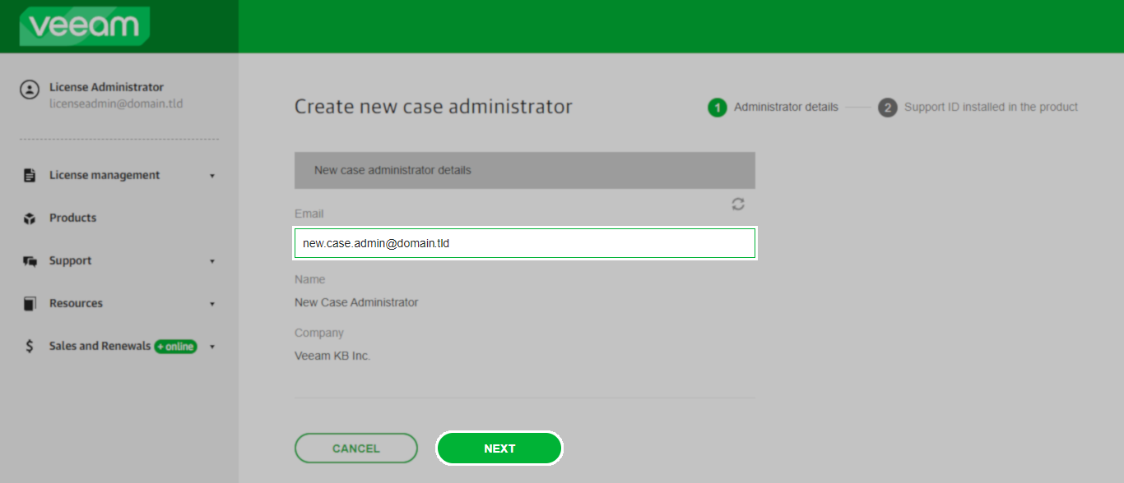Focus the Email input field

pyautogui.click(x=525, y=243)
